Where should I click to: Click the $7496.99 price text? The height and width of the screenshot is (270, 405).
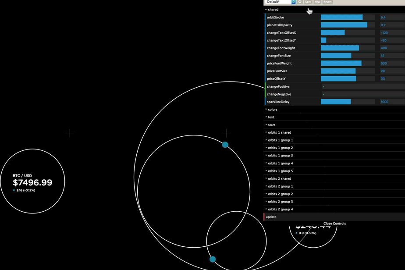pos(32,183)
